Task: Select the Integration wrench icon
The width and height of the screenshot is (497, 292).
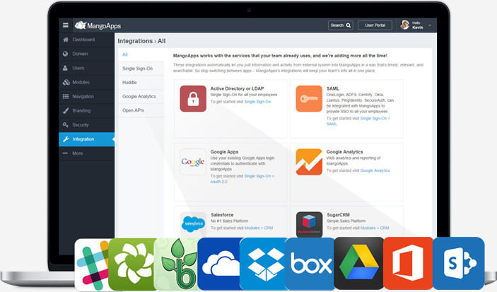Action: click(x=66, y=139)
